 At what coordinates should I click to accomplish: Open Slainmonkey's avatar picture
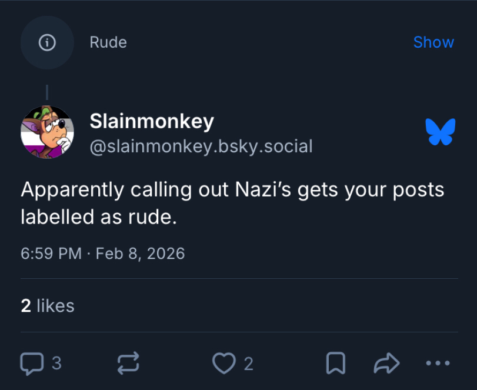click(47, 132)
